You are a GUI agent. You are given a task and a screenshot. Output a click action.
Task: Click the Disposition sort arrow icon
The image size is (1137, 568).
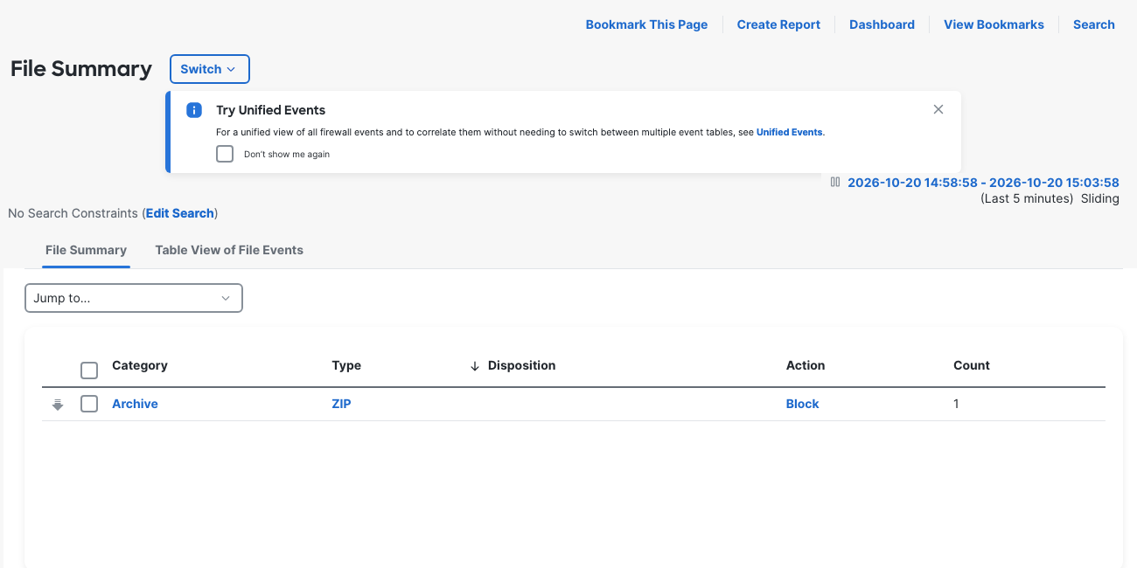475,366
